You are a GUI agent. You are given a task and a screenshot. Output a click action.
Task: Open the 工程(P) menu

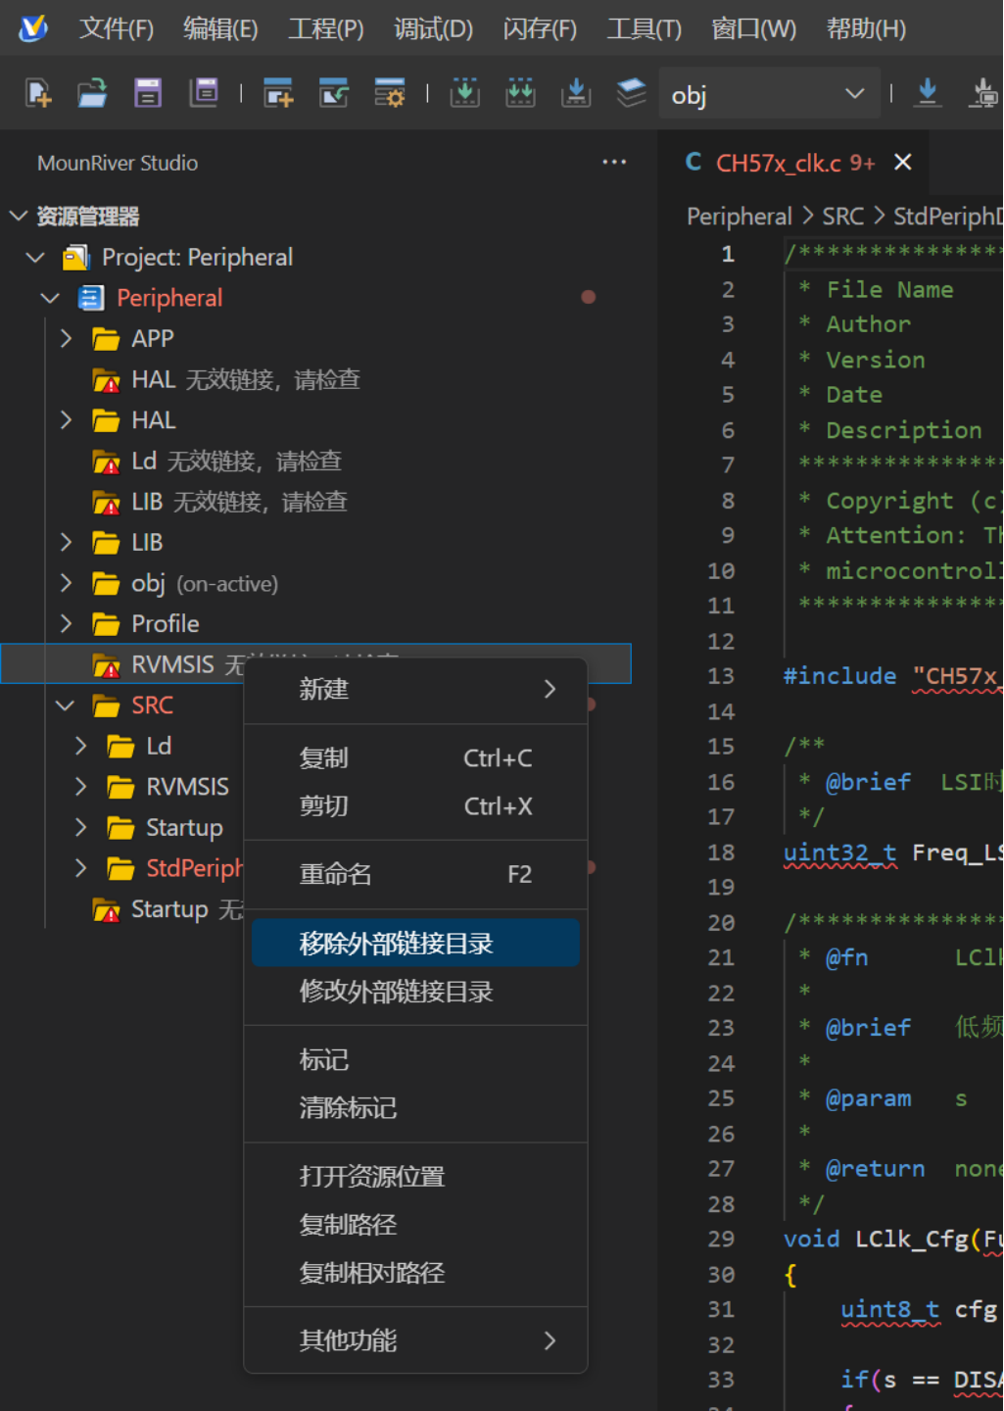pos(326,28)
